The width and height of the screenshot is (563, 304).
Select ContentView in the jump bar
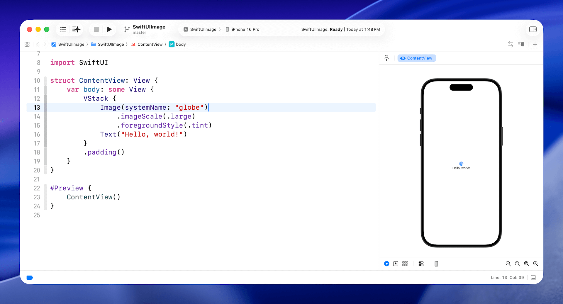click(x=150, y=44)
